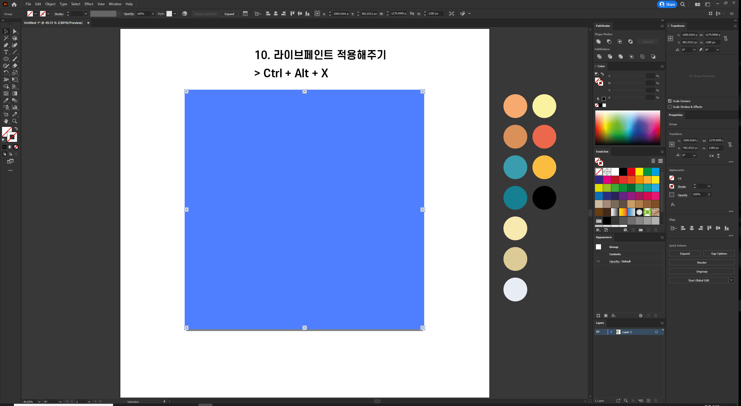Open the Effect menu

click(89, 4)
